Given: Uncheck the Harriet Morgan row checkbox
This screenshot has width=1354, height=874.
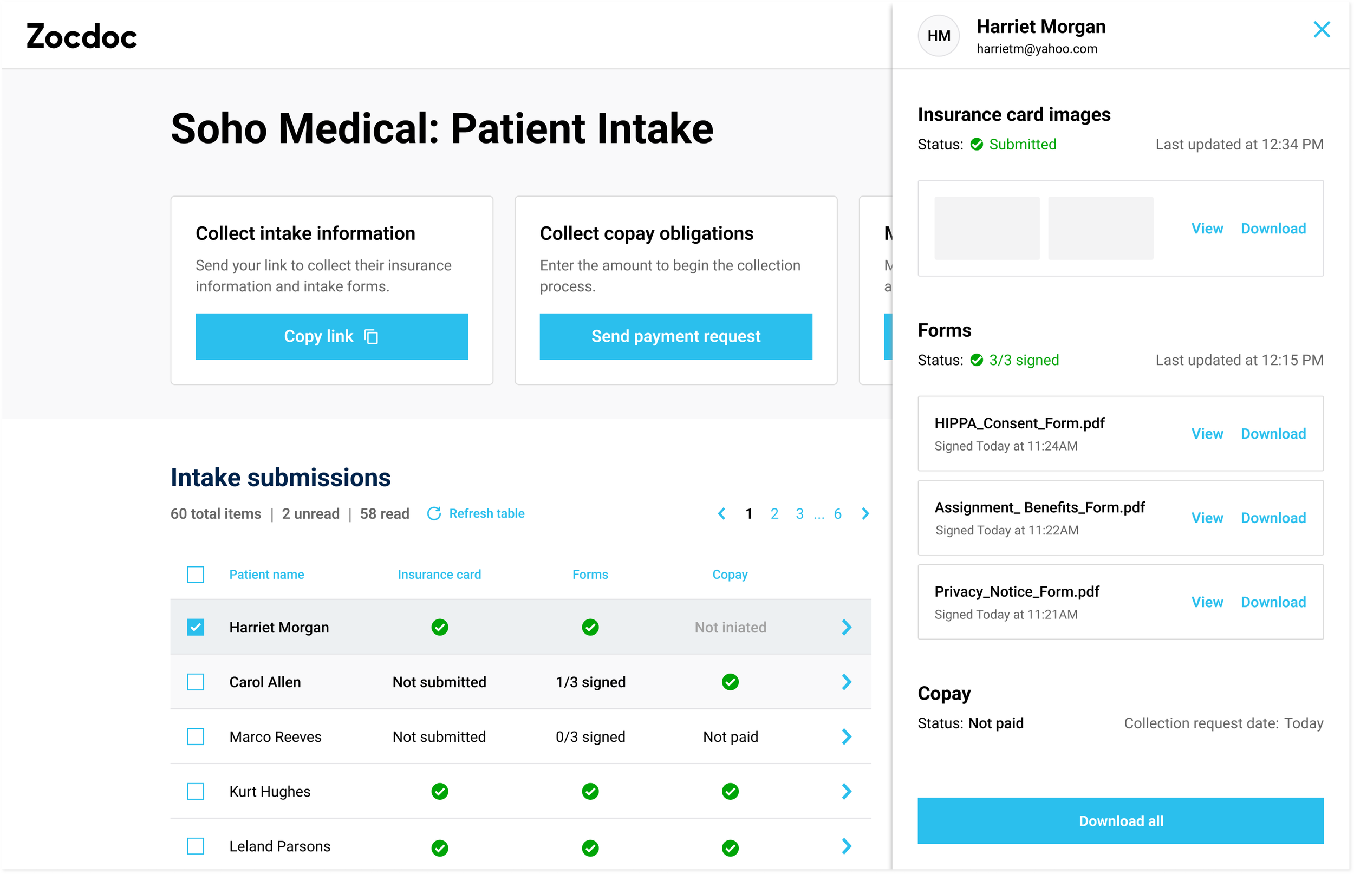Looking at the screenshot, I should 196,627.
